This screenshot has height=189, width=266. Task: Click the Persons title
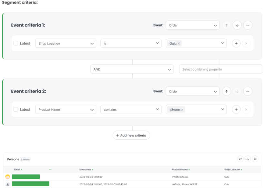(x=13, y=159)
